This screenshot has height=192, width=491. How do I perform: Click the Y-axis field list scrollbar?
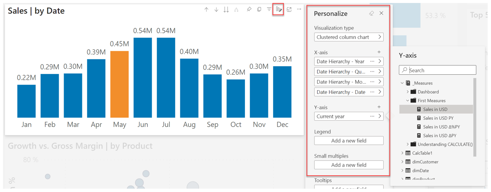(475, 117)
